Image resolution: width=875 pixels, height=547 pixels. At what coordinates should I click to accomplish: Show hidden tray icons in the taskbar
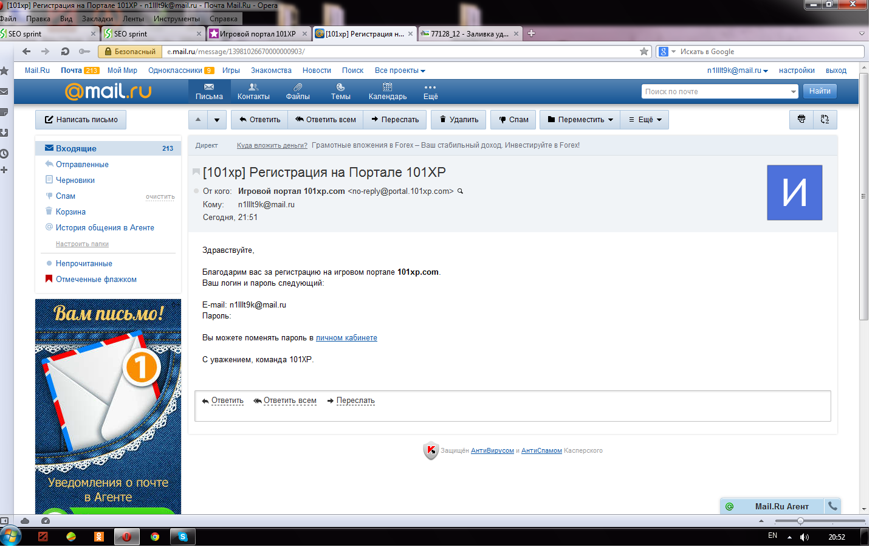pyautogui.click(x=789, y=537)
